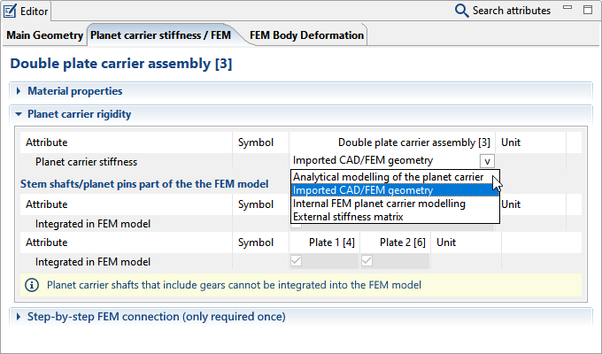
Task: Click the Search attributes magnifier icon
Action: tap(461, 11)
